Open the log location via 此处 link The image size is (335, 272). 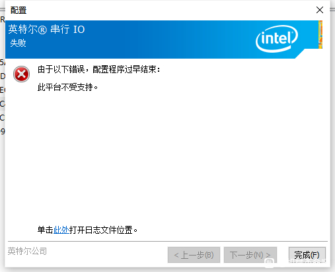(61, 230)
